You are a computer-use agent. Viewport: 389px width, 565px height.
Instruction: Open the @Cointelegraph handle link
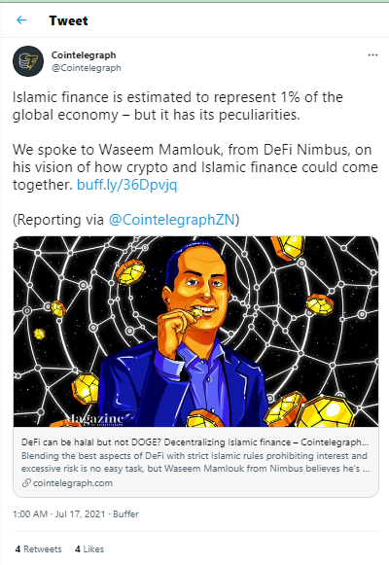87,68
